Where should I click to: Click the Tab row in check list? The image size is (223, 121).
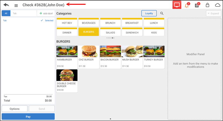[28, 21]
